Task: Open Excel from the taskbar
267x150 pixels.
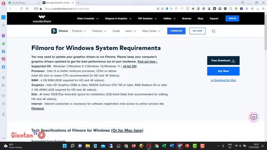Action: coord(164,146)
